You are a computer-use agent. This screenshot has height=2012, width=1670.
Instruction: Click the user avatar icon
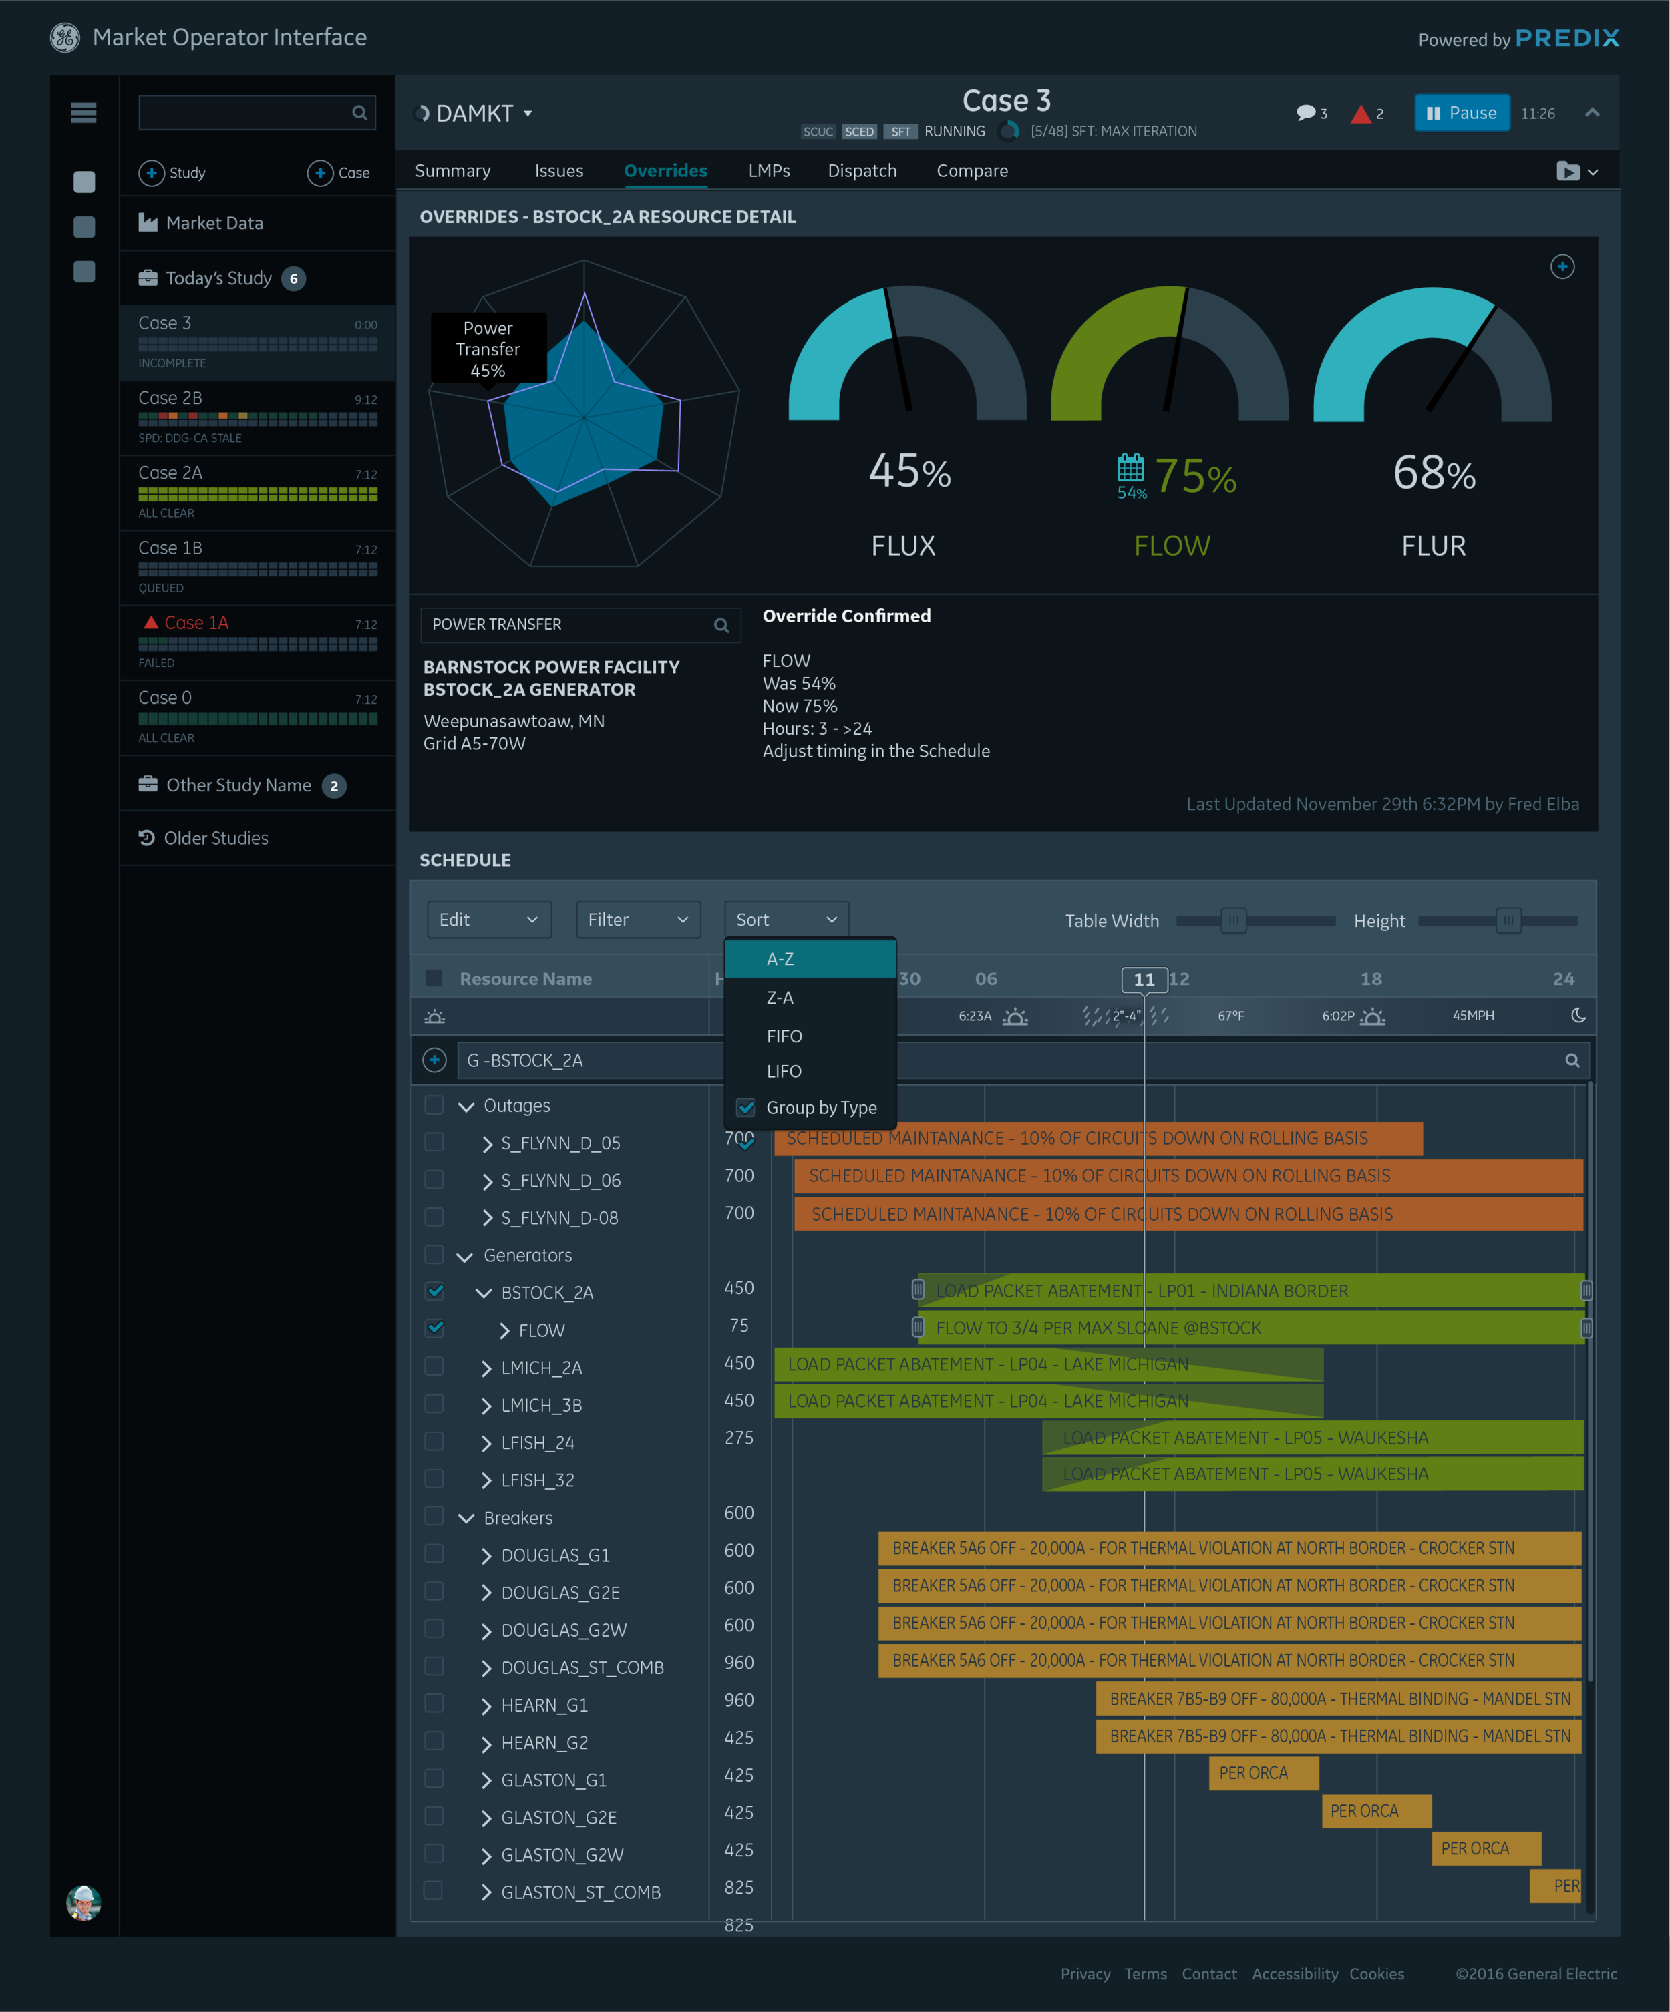pos(83,1902)
